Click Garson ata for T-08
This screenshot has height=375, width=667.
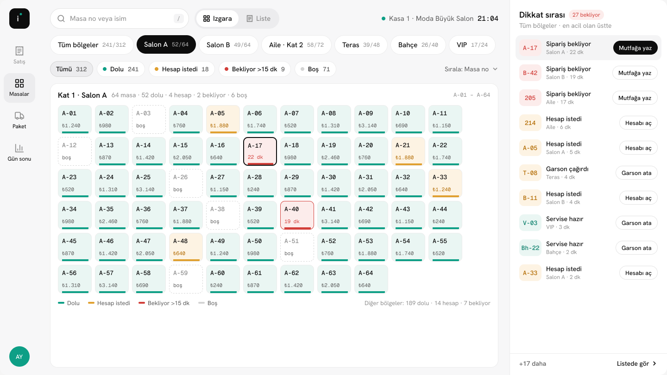click(x=636, y=173)
